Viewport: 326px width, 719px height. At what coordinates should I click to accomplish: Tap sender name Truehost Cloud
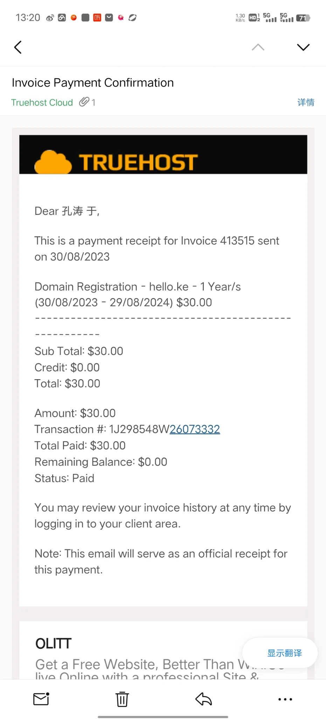[42, 103]
